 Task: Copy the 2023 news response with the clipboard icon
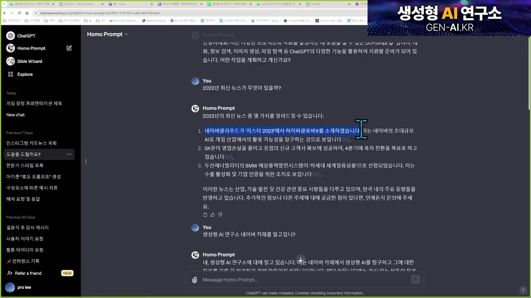205,215
